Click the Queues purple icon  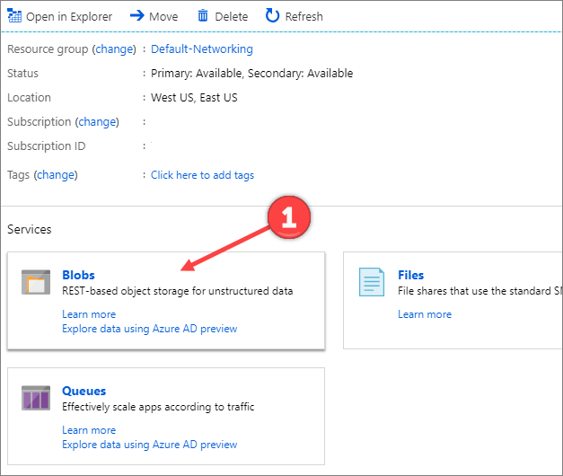click(36, 398)
